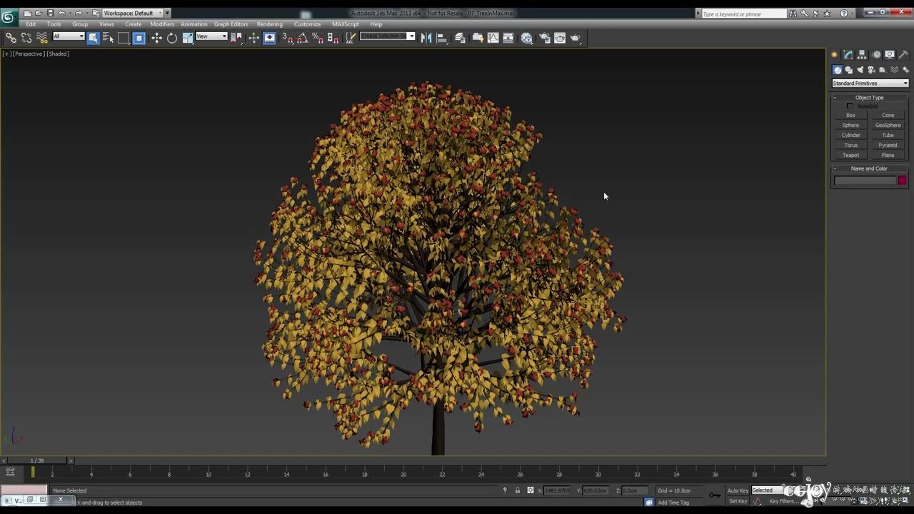Click Use Pivot Point Center icon
914x514 pixels.
tap(236, 38)
